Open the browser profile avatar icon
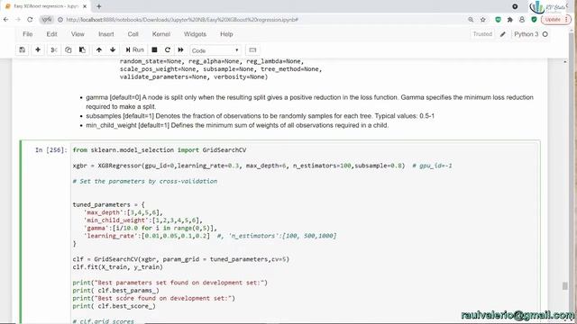The width and height of the screenshot is (577, 324). (x=522, y=20)
